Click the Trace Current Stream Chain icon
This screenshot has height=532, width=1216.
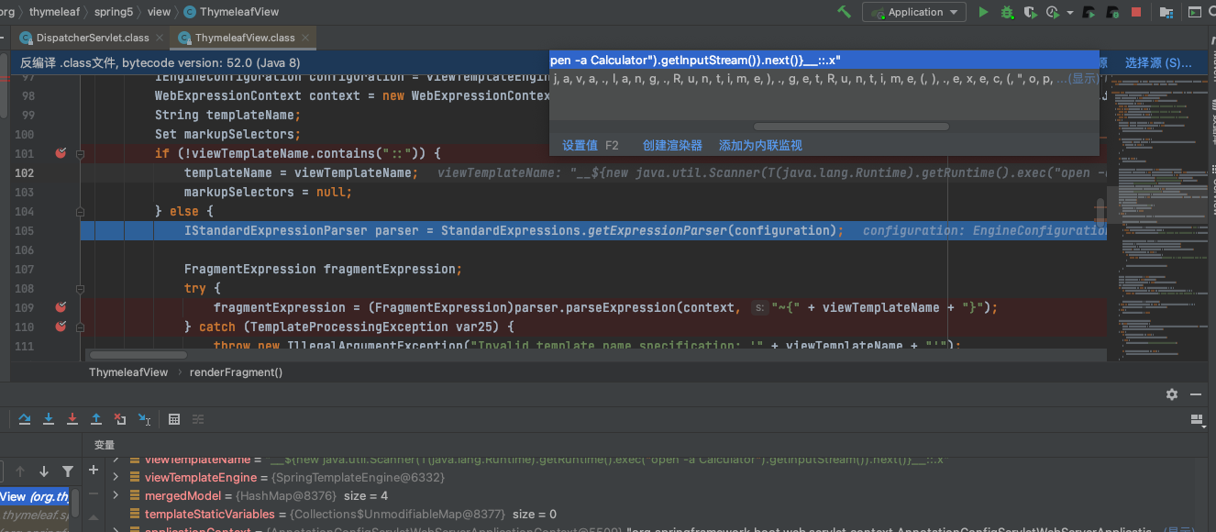coord(198,419)
